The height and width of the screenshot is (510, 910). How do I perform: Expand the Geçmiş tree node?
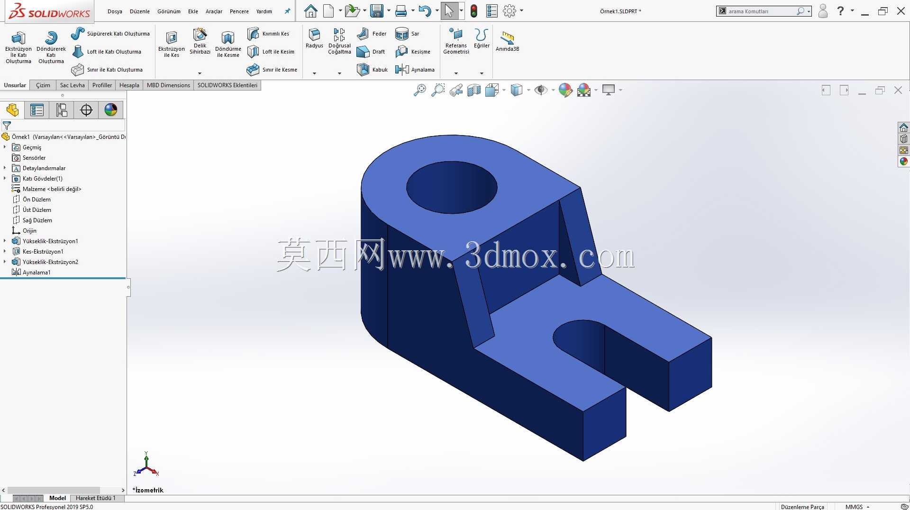pos(5,147)
